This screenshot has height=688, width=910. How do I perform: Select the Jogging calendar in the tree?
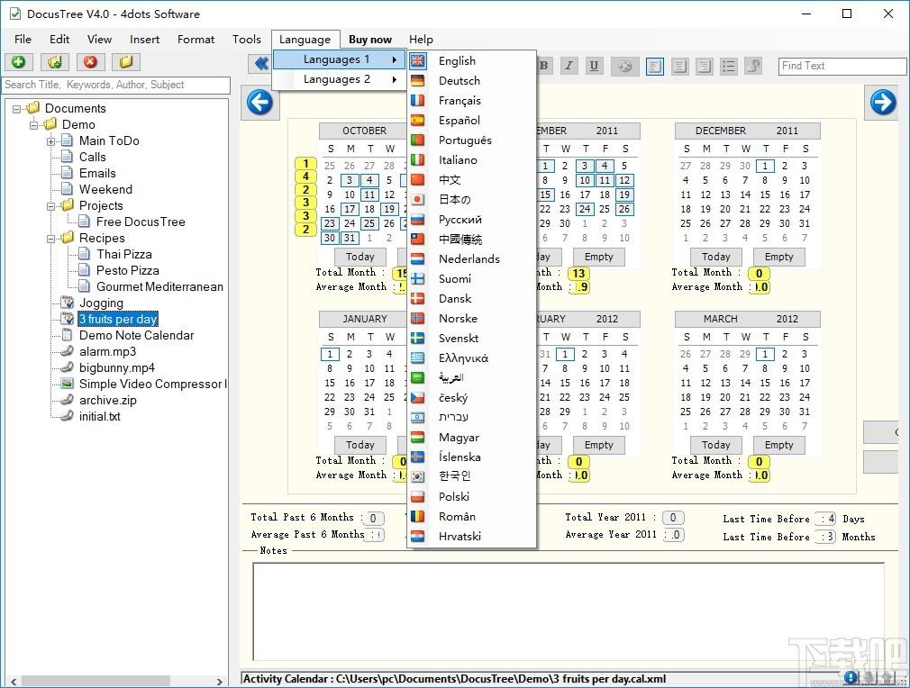(x=101, y=303)
